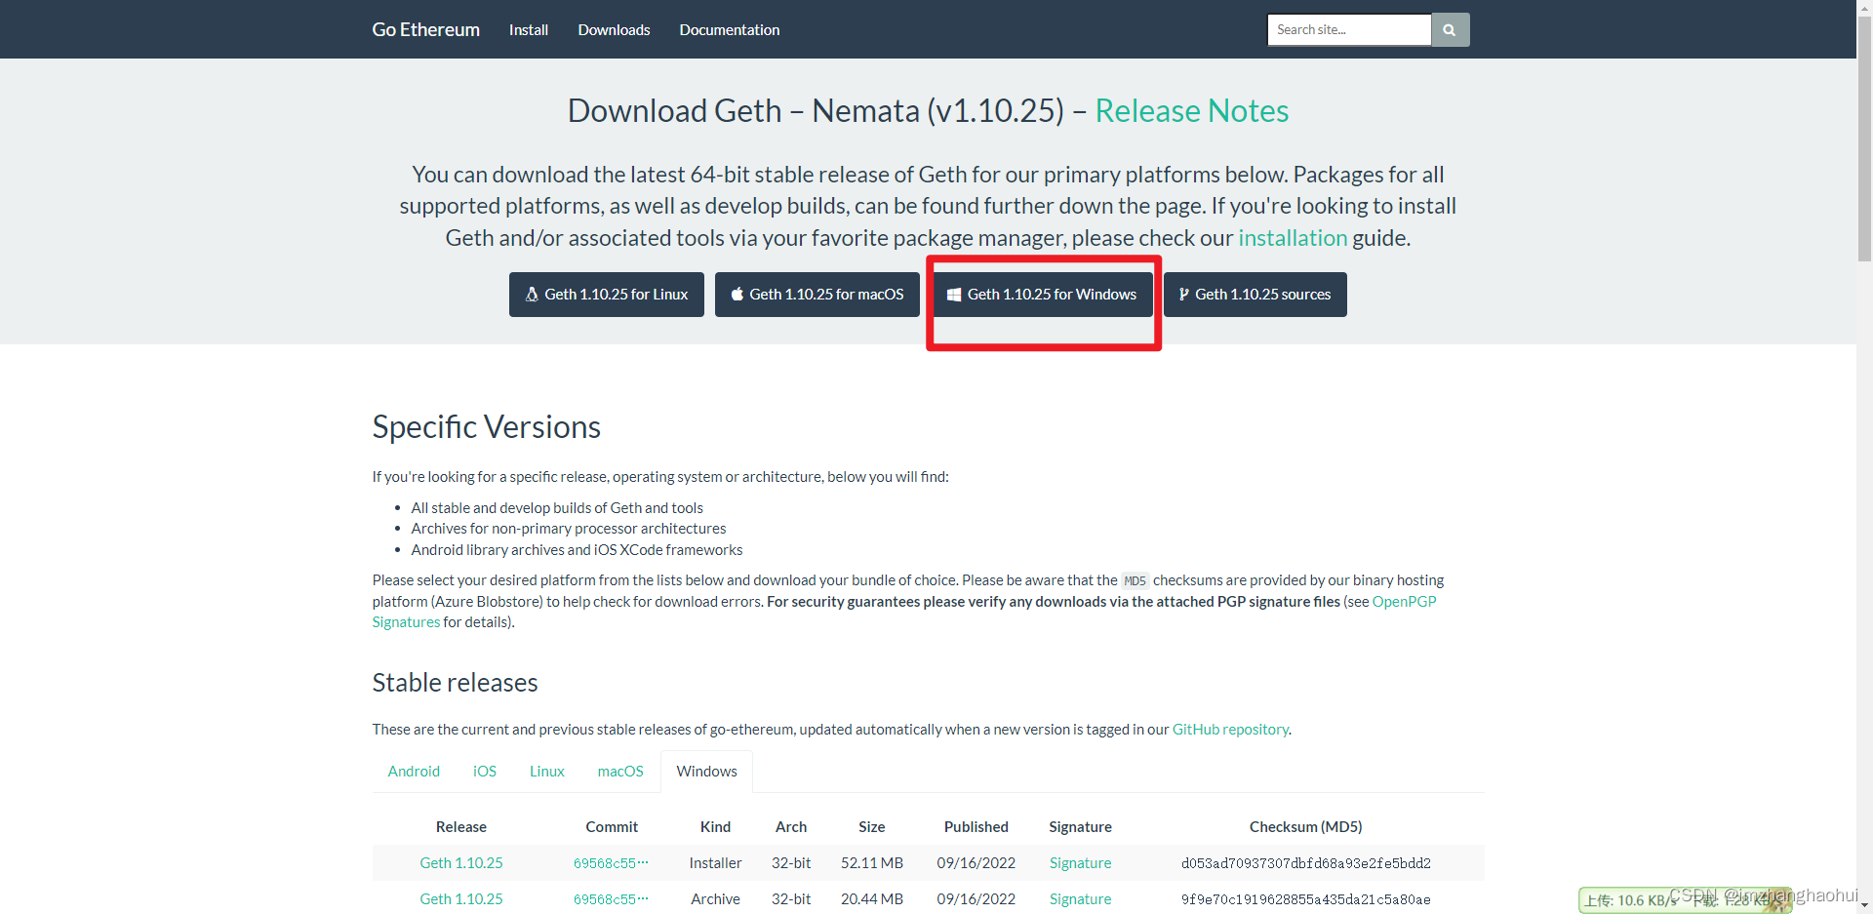Open commit 69568c55 for the Archive row
The height and width of the screenshot is (914, 1873).
[x=611, y=899]
